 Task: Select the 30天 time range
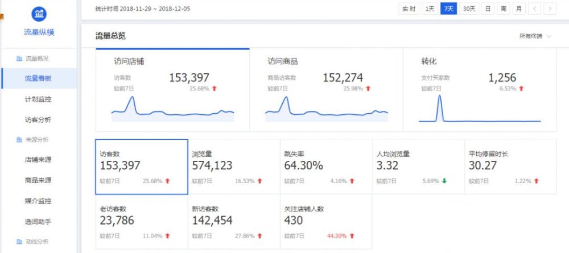(x=469, y=9)
